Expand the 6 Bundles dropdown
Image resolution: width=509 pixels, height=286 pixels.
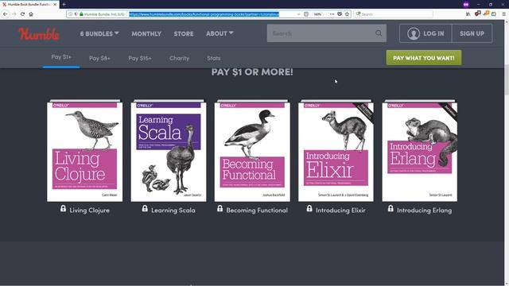(99, 33)
